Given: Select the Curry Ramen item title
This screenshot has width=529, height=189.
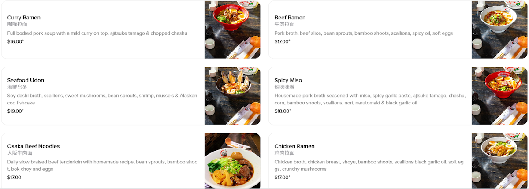Looking at the screenshot, I should pyautogui.click(x=24, y=18).
